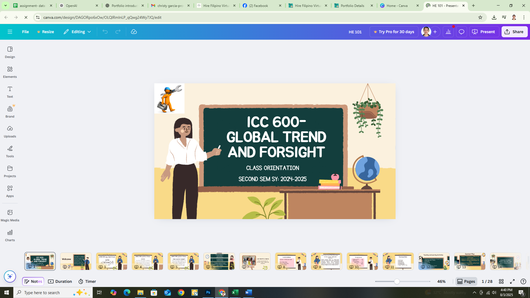530x298 pixels.
Task: Click the redo arrow icon
Action: pos(118,32)
